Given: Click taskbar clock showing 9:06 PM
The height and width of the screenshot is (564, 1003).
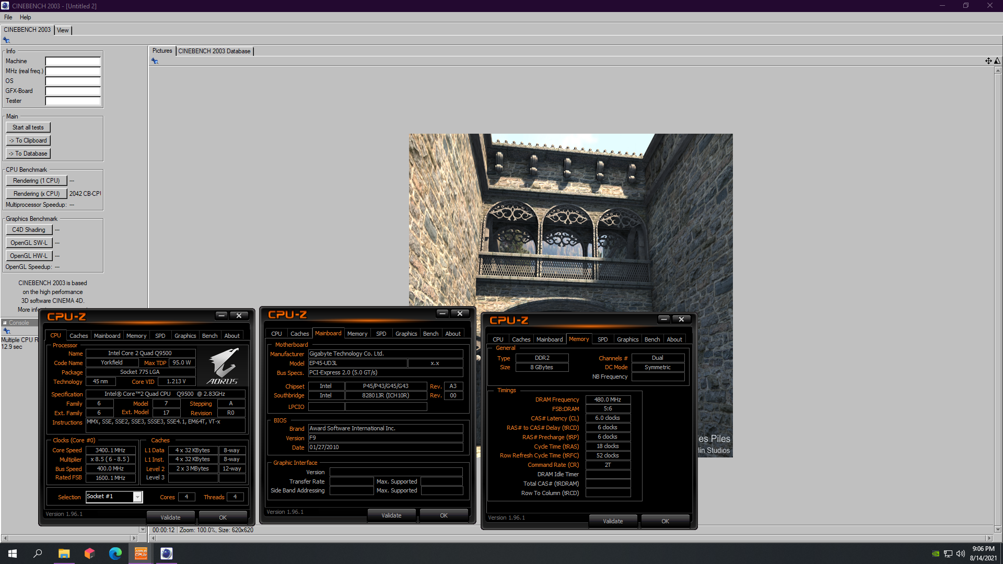Looking at the screenshot, I should pyautogui.click(x=983, y=554).
